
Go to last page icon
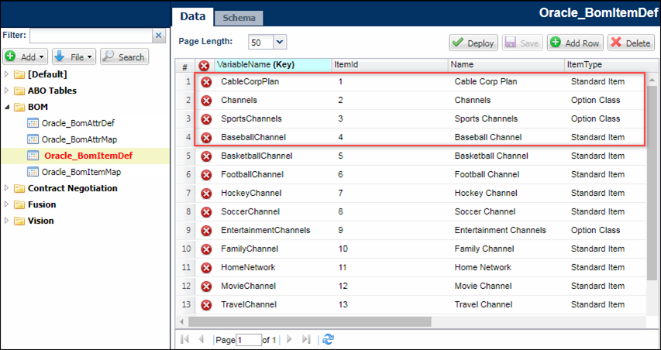[306, 339]
